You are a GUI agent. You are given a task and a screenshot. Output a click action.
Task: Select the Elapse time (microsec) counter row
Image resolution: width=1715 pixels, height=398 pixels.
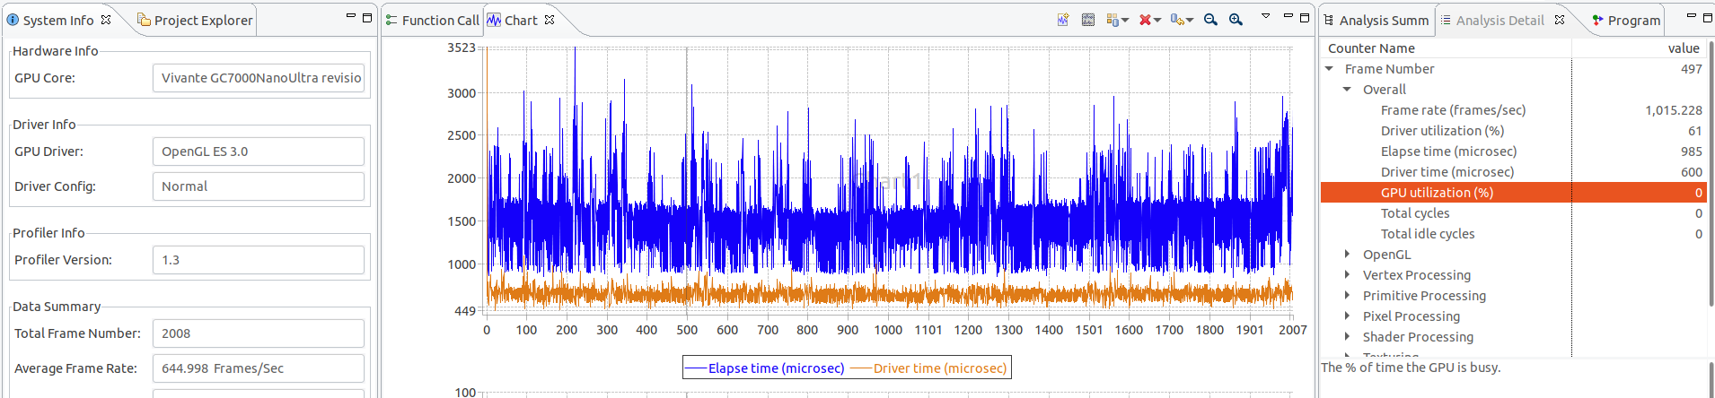[1513, 151]
